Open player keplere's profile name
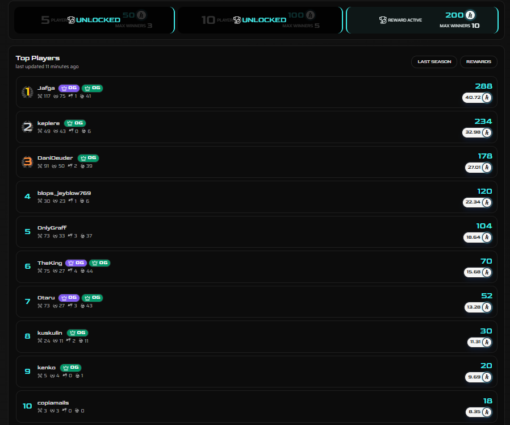This screenshot has height=425, width=510. click(48, 123)
